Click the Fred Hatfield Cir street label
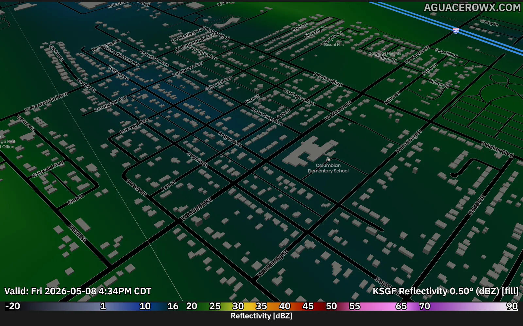 click(x=187, y=35)
